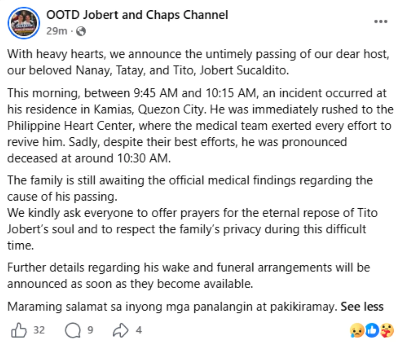
Task: Click the thumbs-up Like icon
Action: [x=19, y=330]
